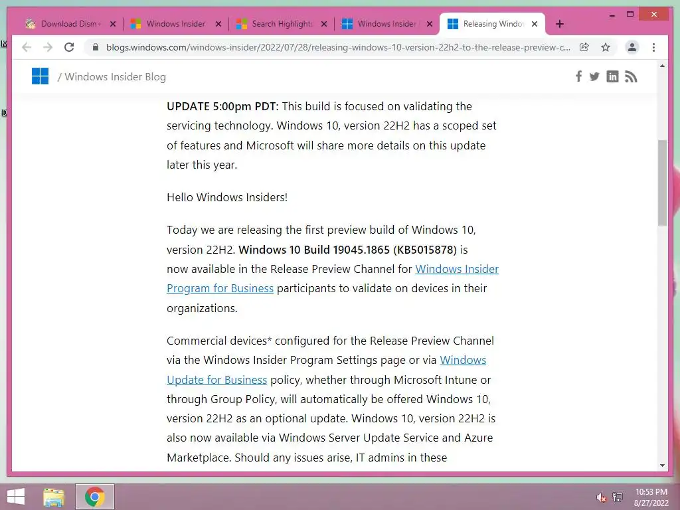Bookmark this page with the star icon
The image size is (680, 510).
tap(606, 47)
